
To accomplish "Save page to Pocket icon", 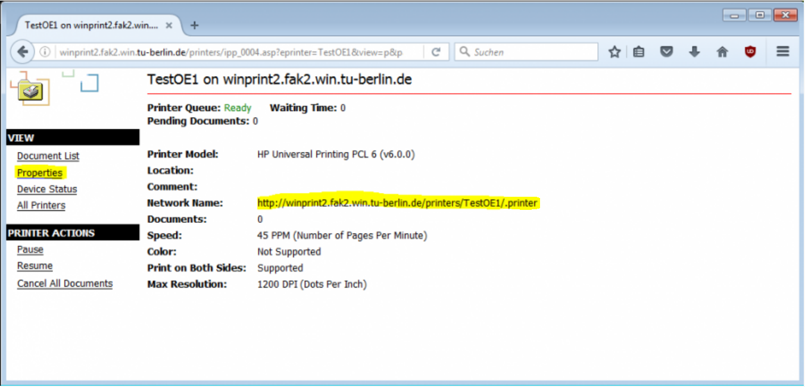I will pyautogui.click(x=667, y=52).
